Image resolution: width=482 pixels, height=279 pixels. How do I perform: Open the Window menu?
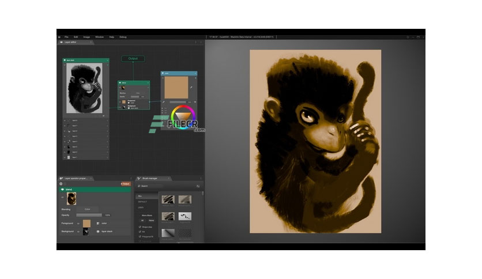pos(99,37)
